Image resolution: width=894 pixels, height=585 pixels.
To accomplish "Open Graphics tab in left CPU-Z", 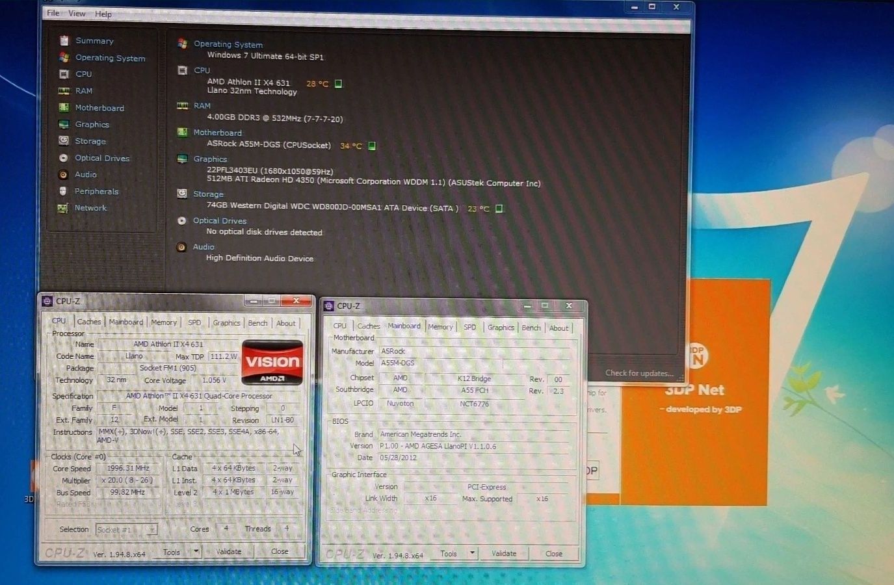I will point(226,322).
